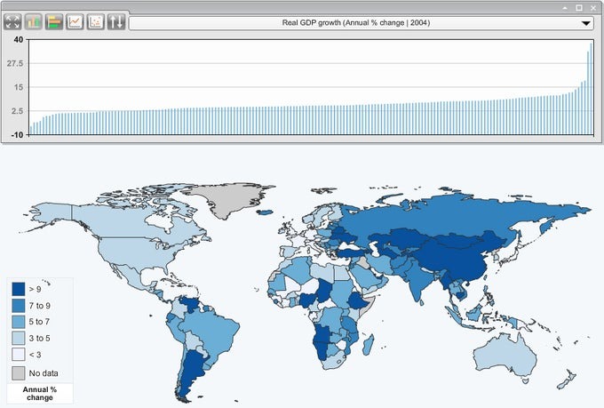
Task: Click the dropdown arrow beside the indicator name
Action: coord(585,24)
